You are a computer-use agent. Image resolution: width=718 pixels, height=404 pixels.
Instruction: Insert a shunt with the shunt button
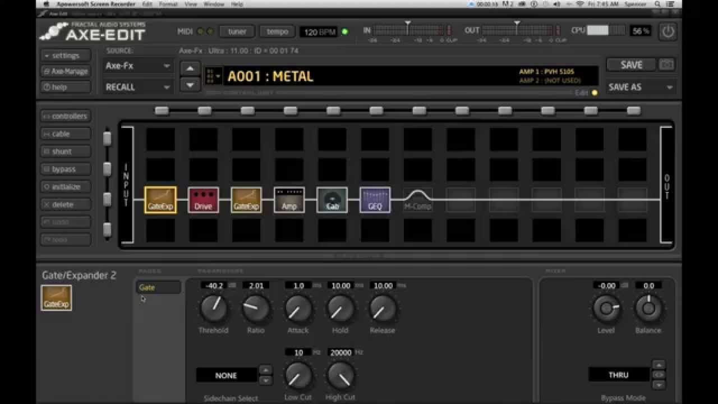tap(65, 151)
